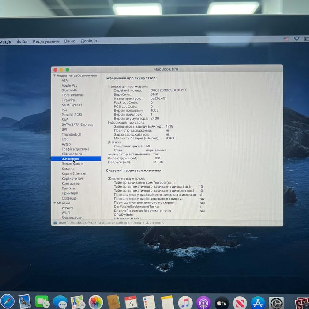This screenshot has width=309, height=309.
Task: Select Діагностика in the sidebar
Action: (x=72, y=154)
